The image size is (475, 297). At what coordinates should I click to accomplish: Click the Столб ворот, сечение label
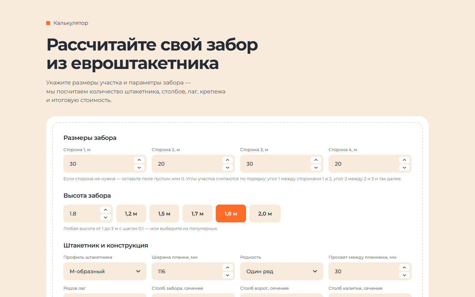pyautogui.click(x=265, y=288)
